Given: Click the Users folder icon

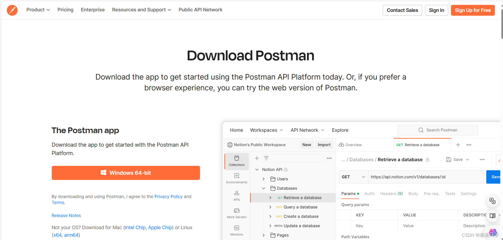Looking at the screenshot, I should 273,179.
